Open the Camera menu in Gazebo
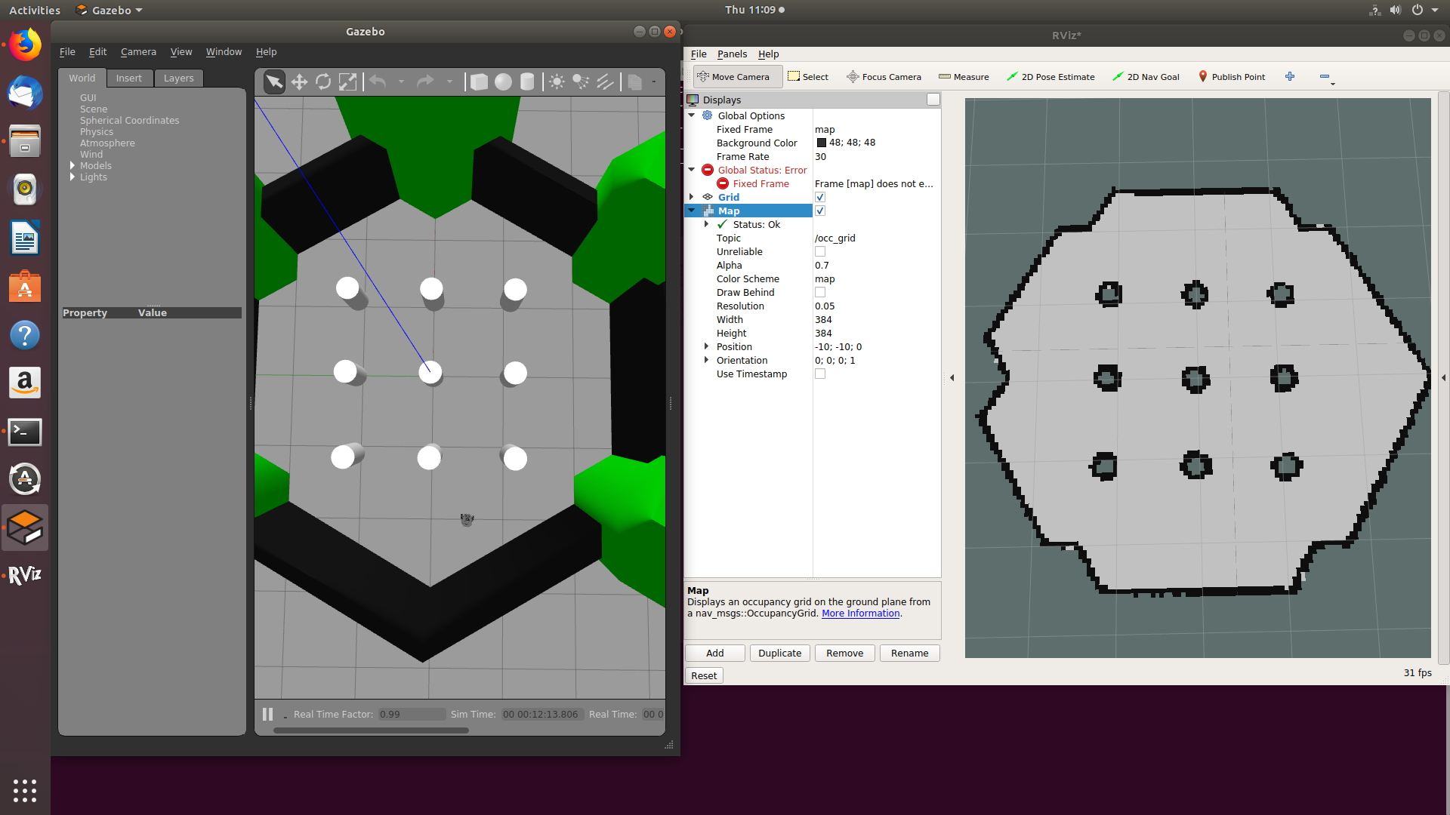 138,52
